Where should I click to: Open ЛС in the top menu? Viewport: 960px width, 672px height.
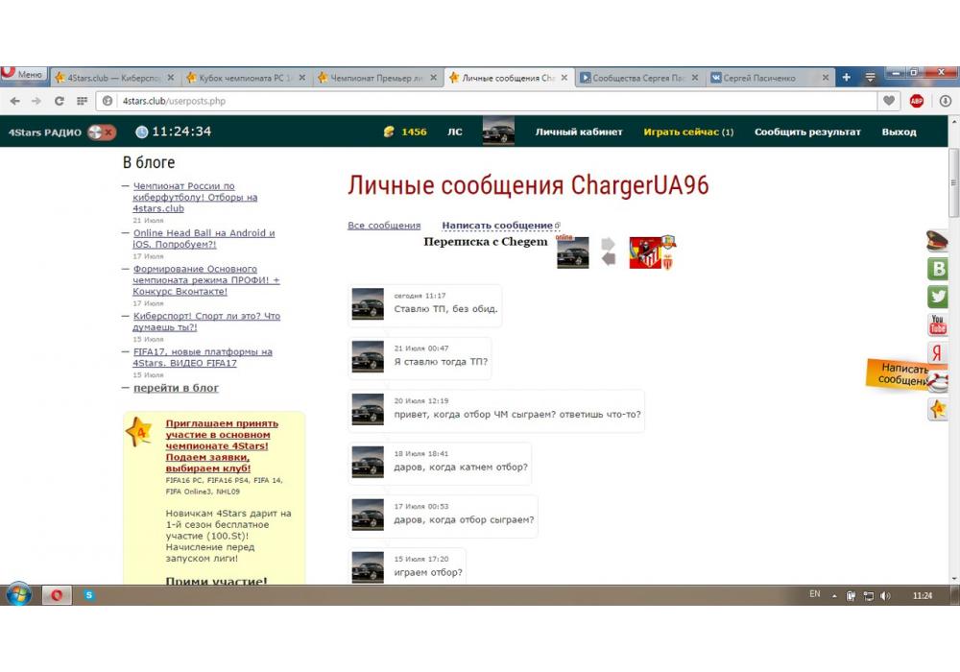(x=454, y=132)
